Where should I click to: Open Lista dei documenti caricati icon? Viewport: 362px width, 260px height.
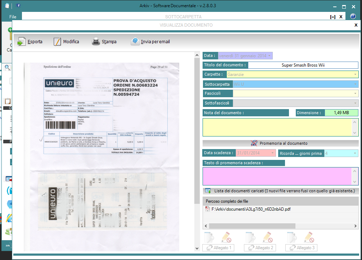[207, 191]
